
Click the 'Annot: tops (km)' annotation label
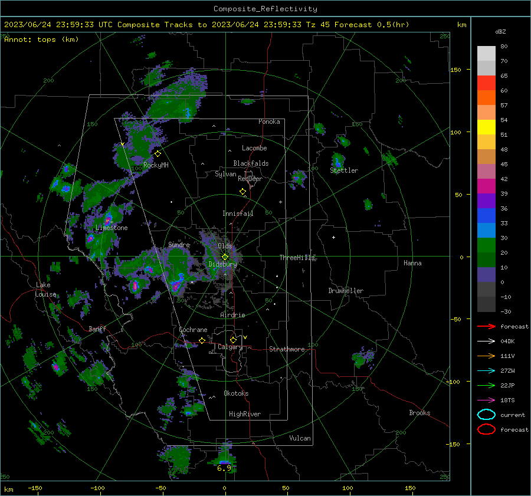point(41,40)
